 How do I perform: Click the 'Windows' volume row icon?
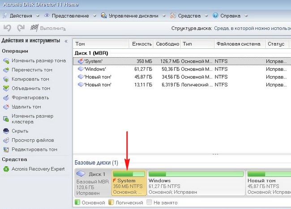click(x=81, y=69)
